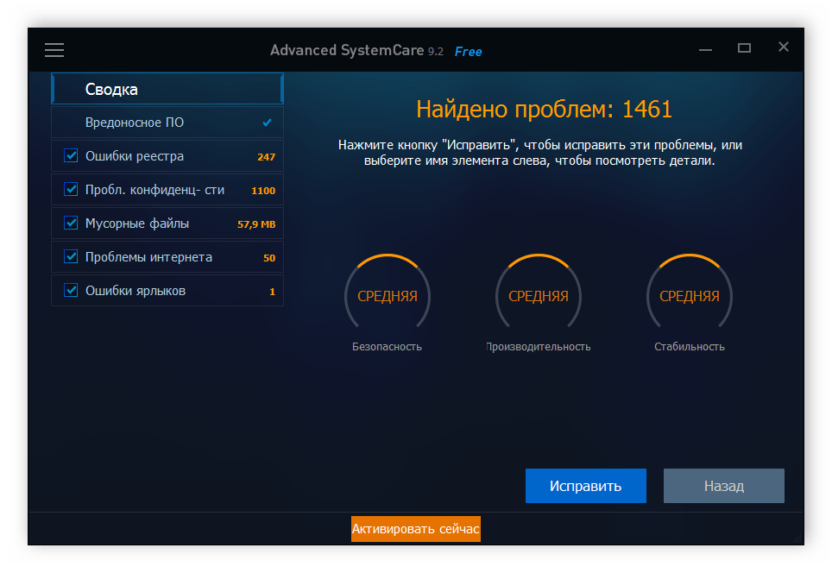Disable the Ошибки ярлыков checkbox
Screen dimensions: 832x573
point(70,290)
